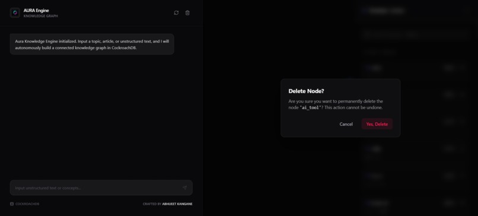
Task: Click the Delete Node? dialog heading
Action: tap(306, 91)
